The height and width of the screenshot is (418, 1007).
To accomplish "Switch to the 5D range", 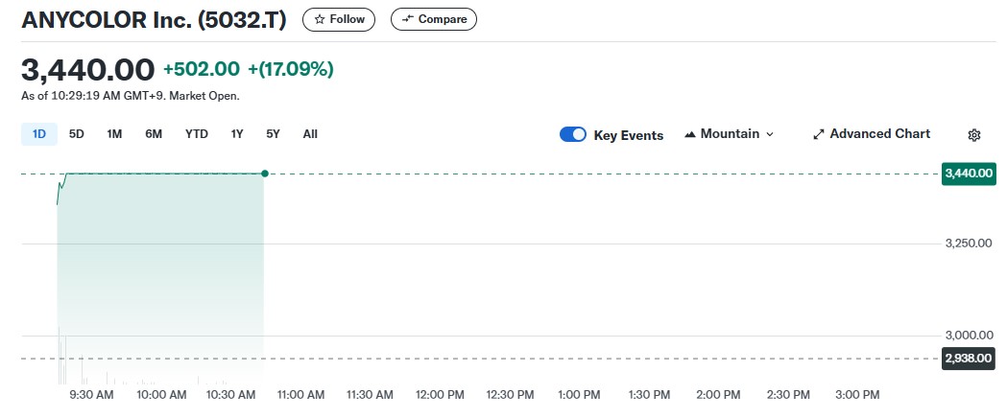I will [77, 134].
